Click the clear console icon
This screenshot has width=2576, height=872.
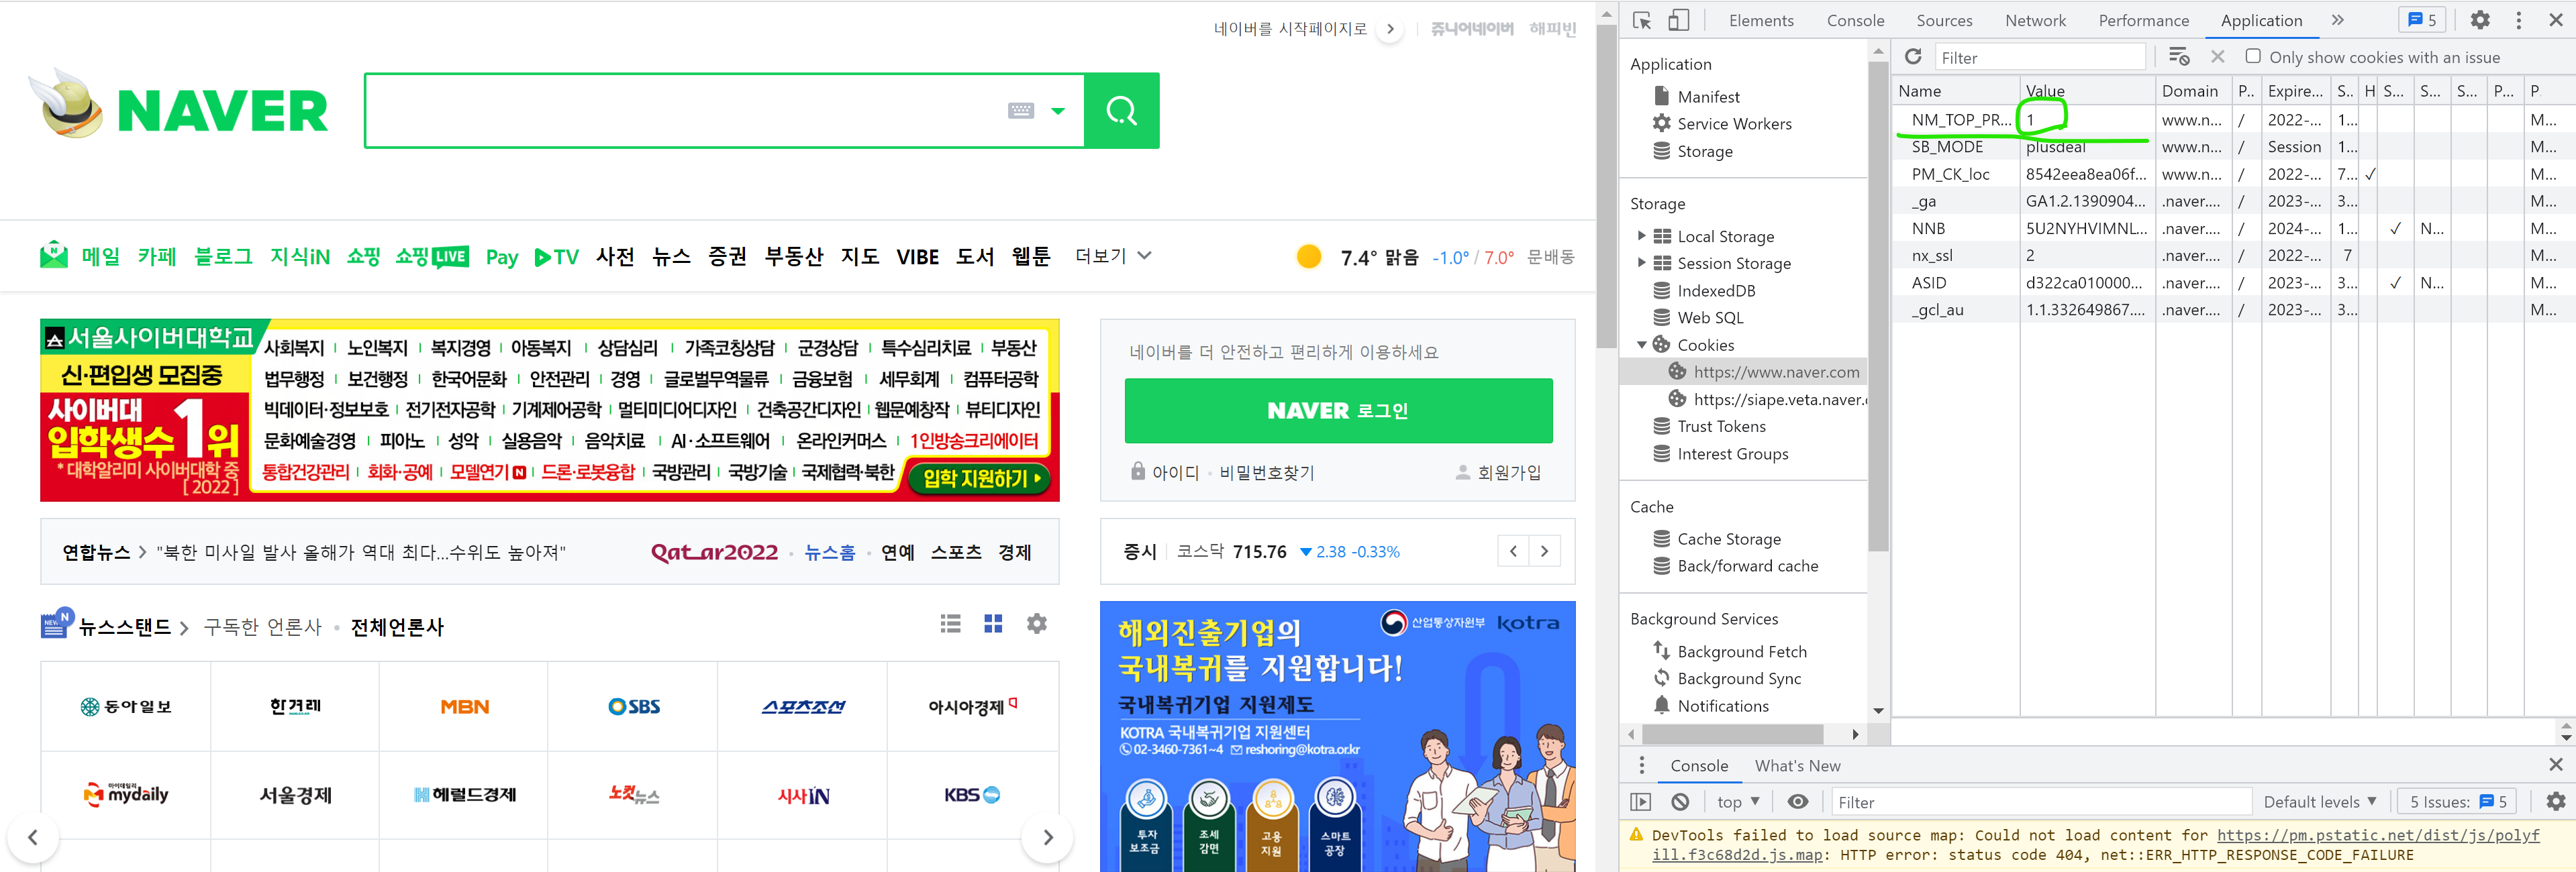pos(1680,801)
